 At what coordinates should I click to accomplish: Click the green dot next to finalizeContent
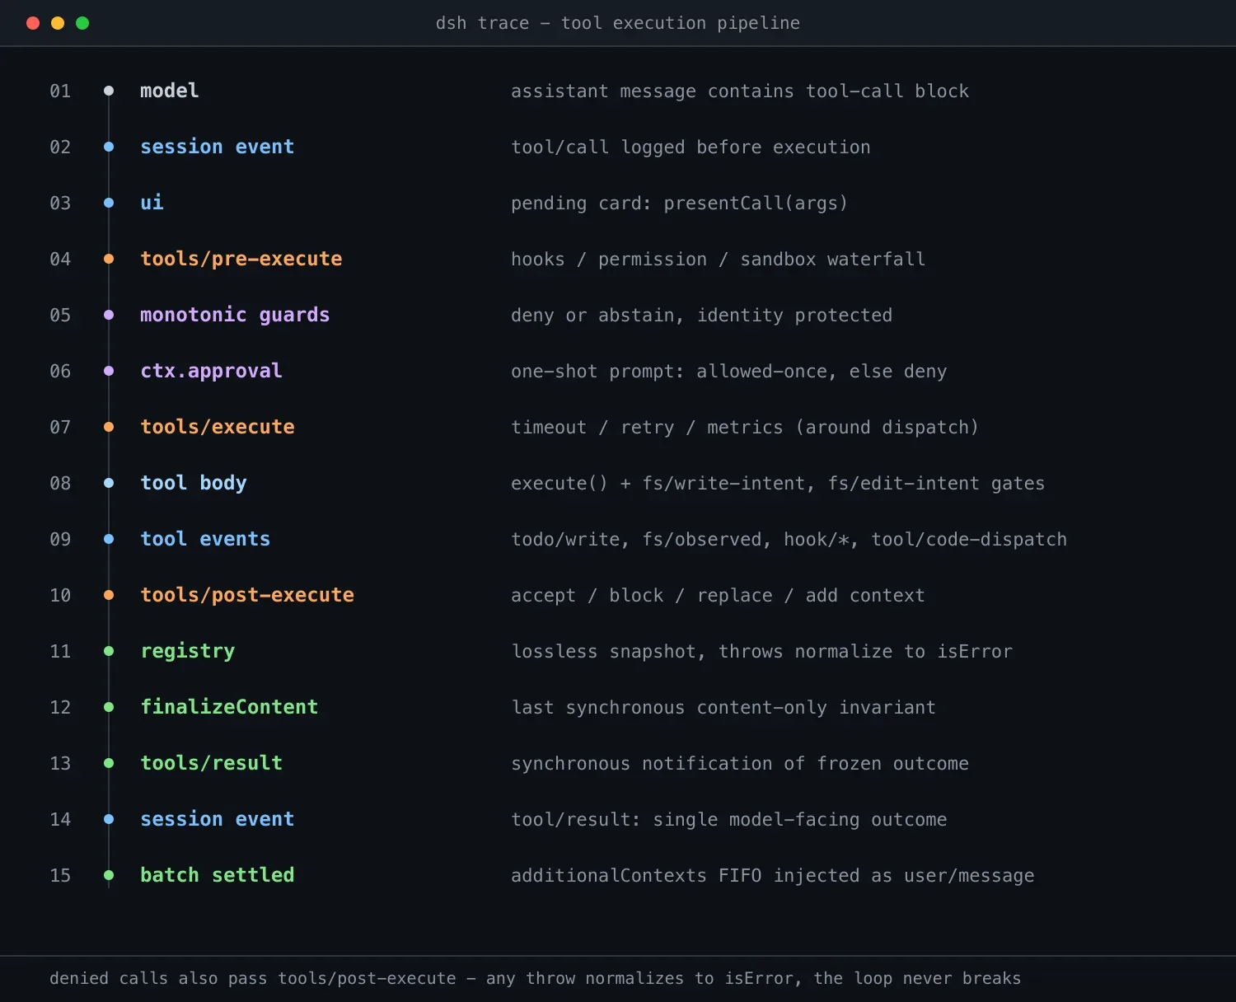[x=109, y=707]
